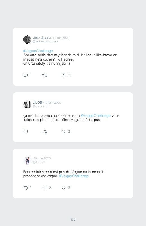Click reply icon on fatima_alshinah tweet
This screenshot has height=226, width=146.
(x=26, y=75)
